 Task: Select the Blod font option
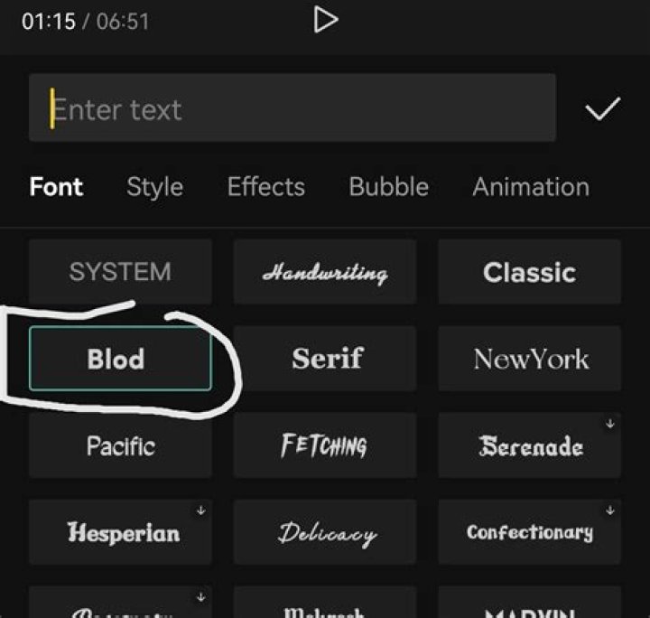(x=120, y=359)
